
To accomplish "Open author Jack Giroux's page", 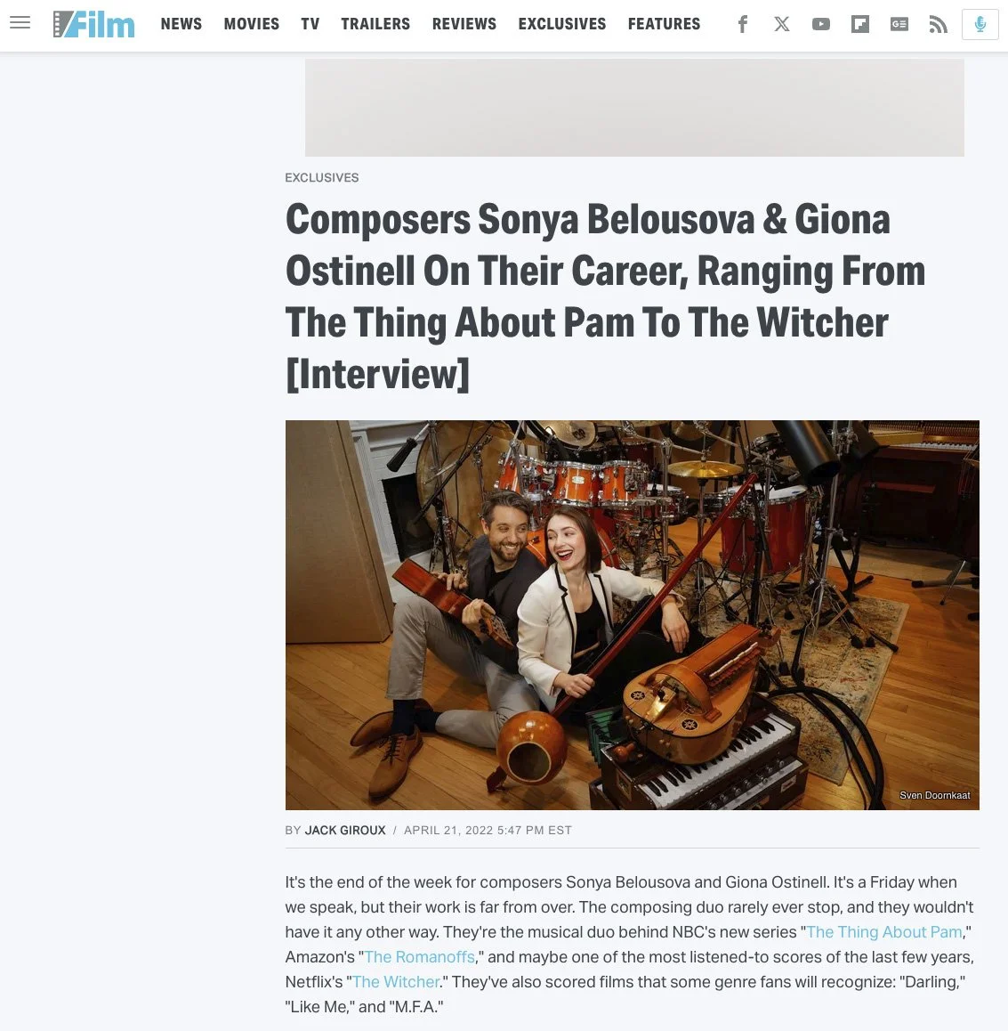I will tap(345, 831).
